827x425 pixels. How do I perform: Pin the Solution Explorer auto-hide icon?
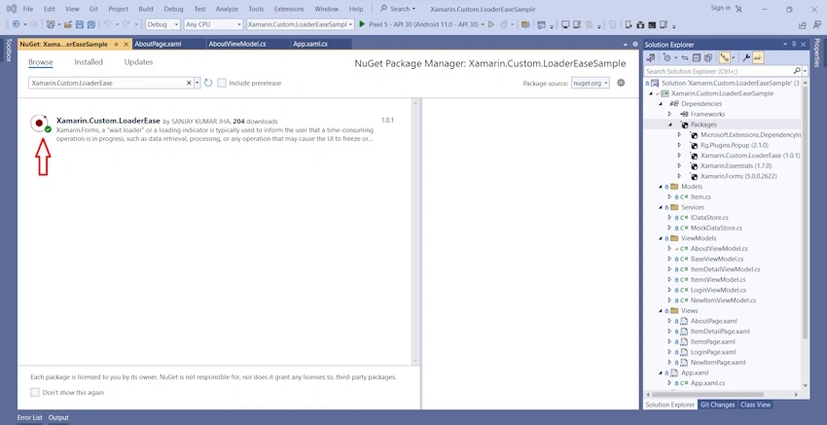pos(794,45)
